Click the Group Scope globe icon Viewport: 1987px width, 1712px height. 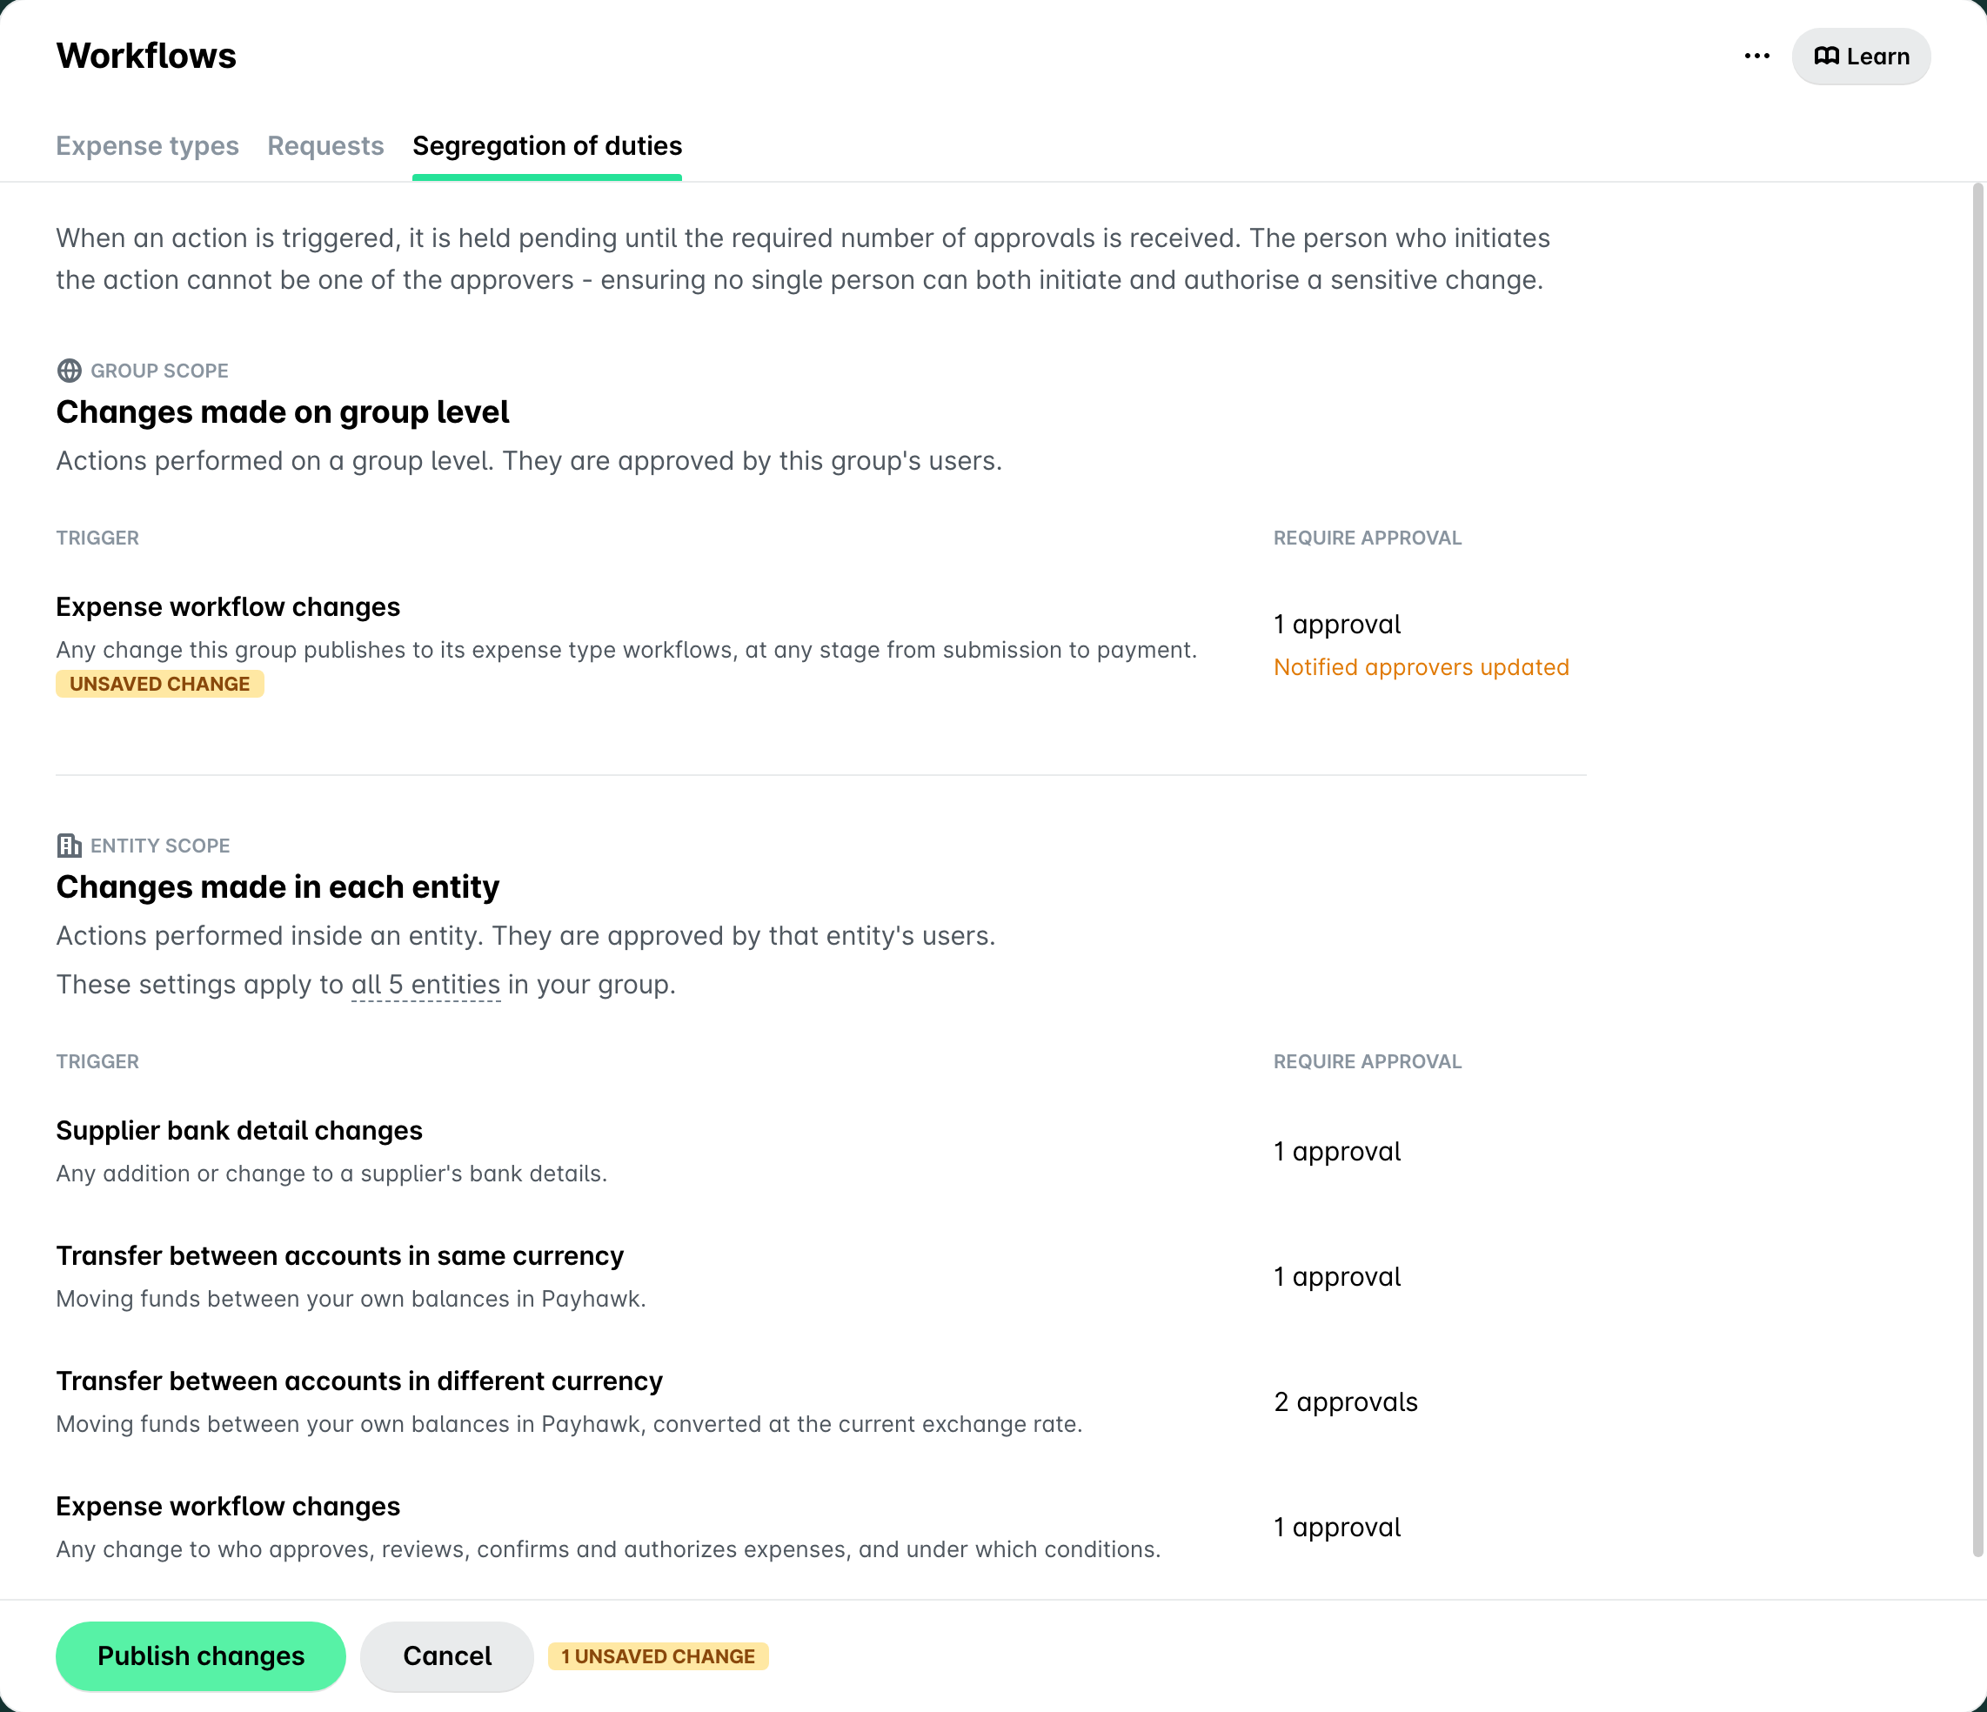[69, 371]
